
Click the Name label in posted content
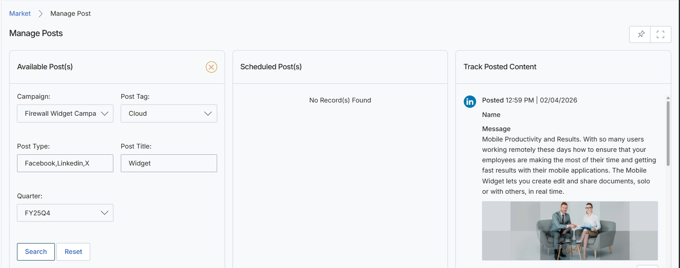(x=491, y=115)
